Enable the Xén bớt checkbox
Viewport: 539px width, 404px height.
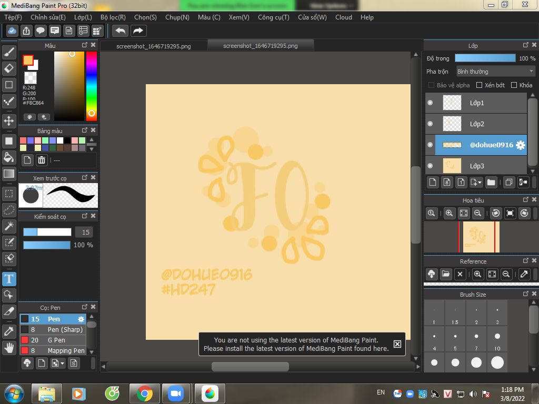479,85
